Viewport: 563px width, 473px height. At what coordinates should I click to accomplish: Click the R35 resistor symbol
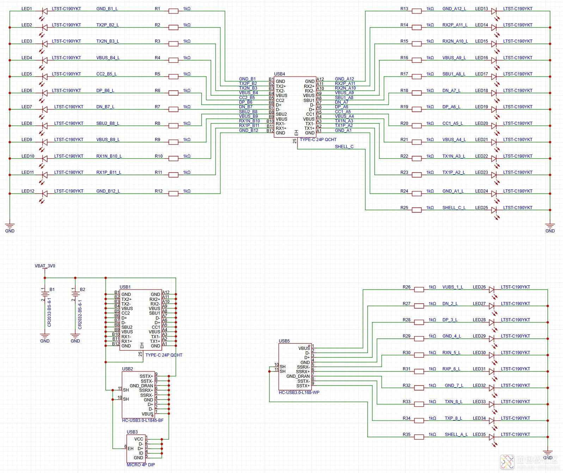[x=419, y=437]
